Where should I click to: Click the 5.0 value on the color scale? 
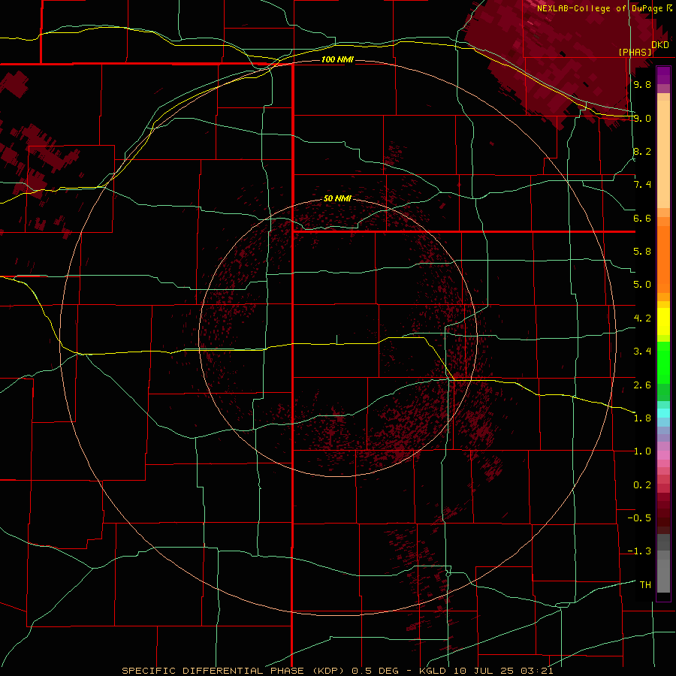pyautogui.click(x=642, y=285)
